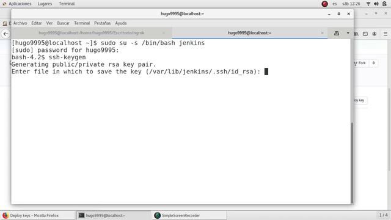The width and height of the screenshot is (391, 220).
Task: Switch to Deploy keys - Mozilla Firefox in taskbar
Action: pos(37,216)
